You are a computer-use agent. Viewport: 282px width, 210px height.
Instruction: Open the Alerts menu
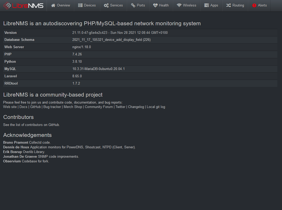click(x=259, y=5)
